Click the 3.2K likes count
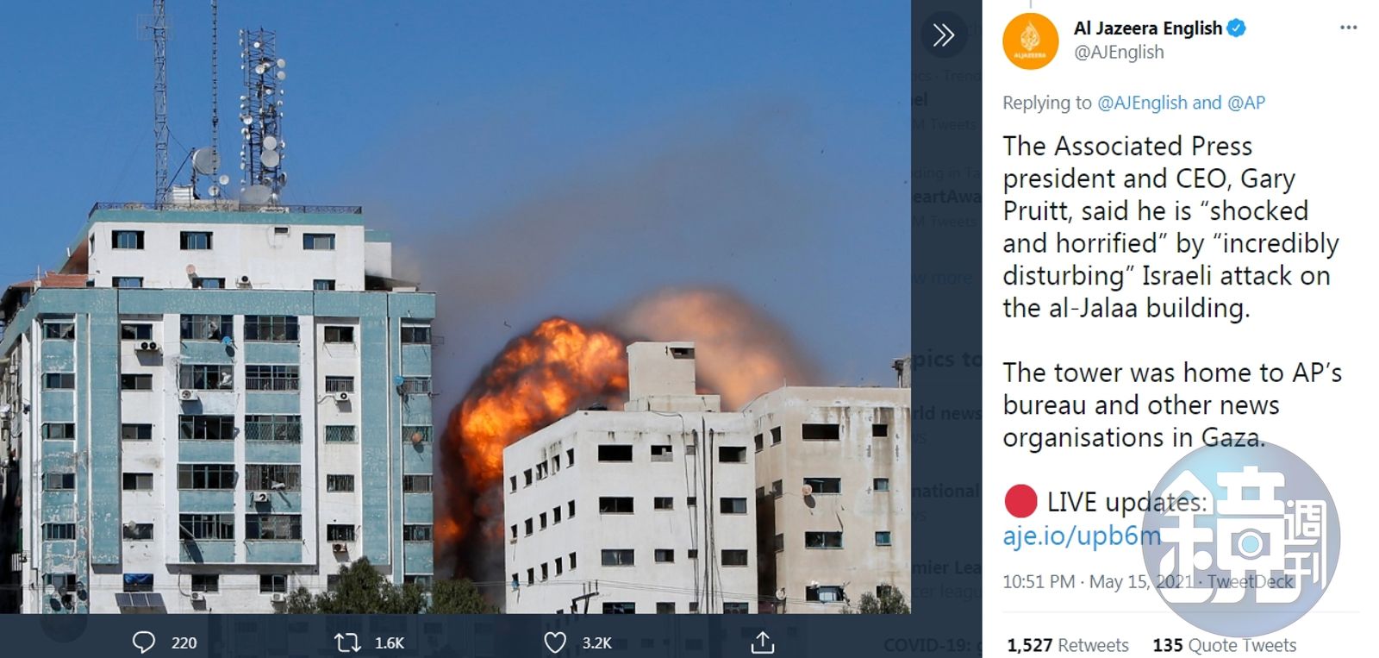The image size is (1379, 658). coord(597,643)
